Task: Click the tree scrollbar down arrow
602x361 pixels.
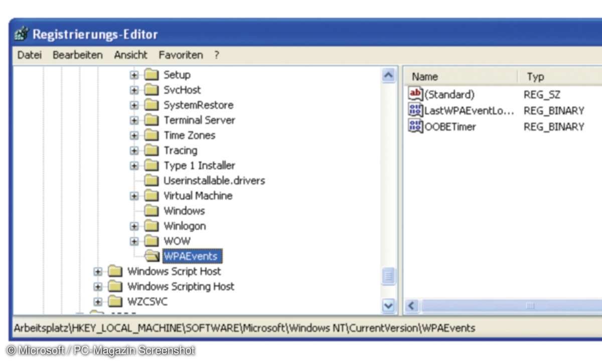Action: pyautogui.click(x=389, y=305)
